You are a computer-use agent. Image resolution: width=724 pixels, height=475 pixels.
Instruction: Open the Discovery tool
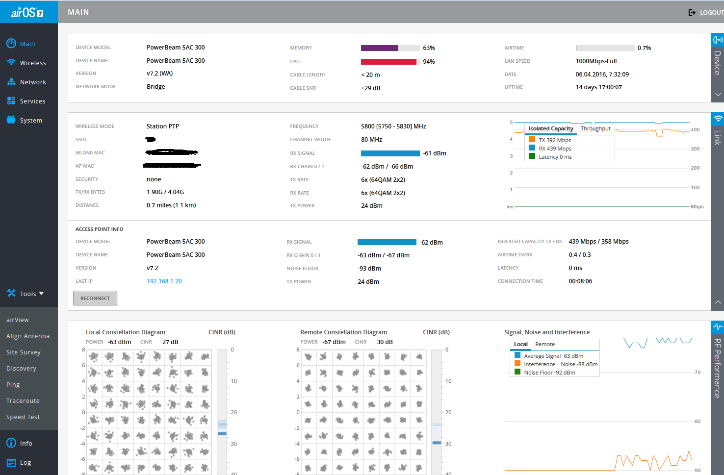pos(21,368)
